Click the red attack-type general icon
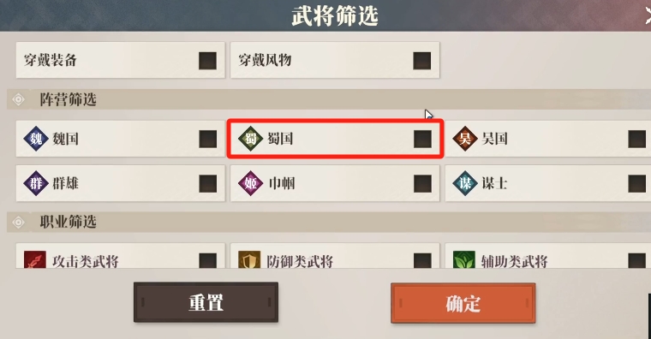 point(35,259)
